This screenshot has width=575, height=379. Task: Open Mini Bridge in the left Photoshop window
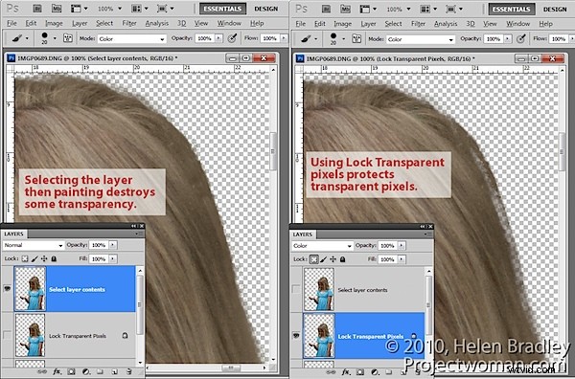[x=56, y=8]
